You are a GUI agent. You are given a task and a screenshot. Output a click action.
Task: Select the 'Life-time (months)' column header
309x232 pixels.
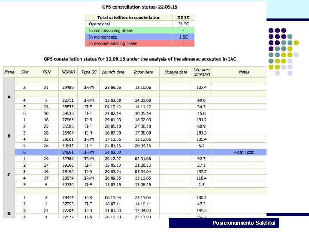(202, 72)
